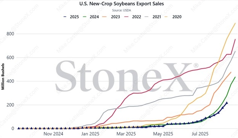Screen dimensions: 238x138
Task: Click the Nov 2024 x-axis label
Action: (53, 134)
